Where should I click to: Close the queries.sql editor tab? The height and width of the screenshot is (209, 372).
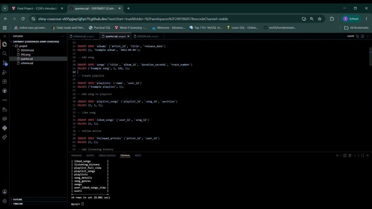coord(128,36)
